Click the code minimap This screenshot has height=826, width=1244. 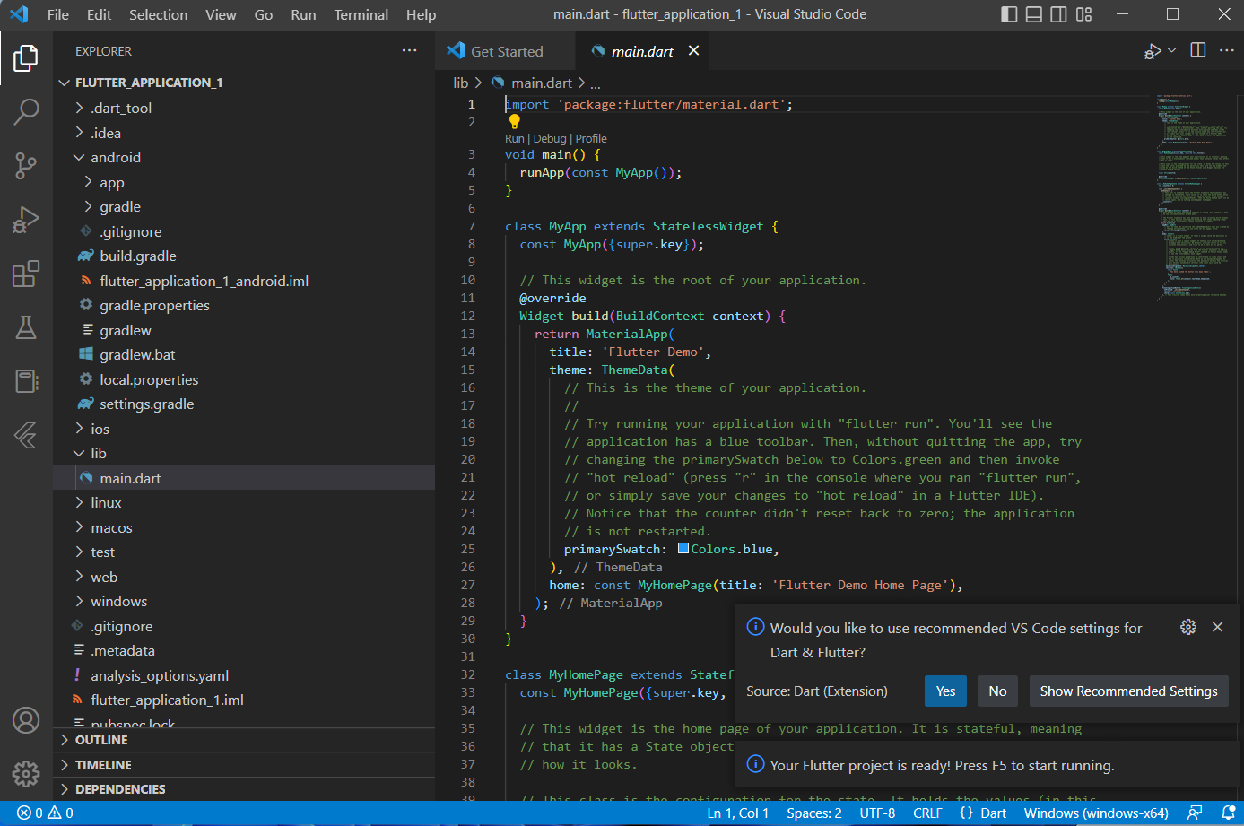(x=1193, y=197)
